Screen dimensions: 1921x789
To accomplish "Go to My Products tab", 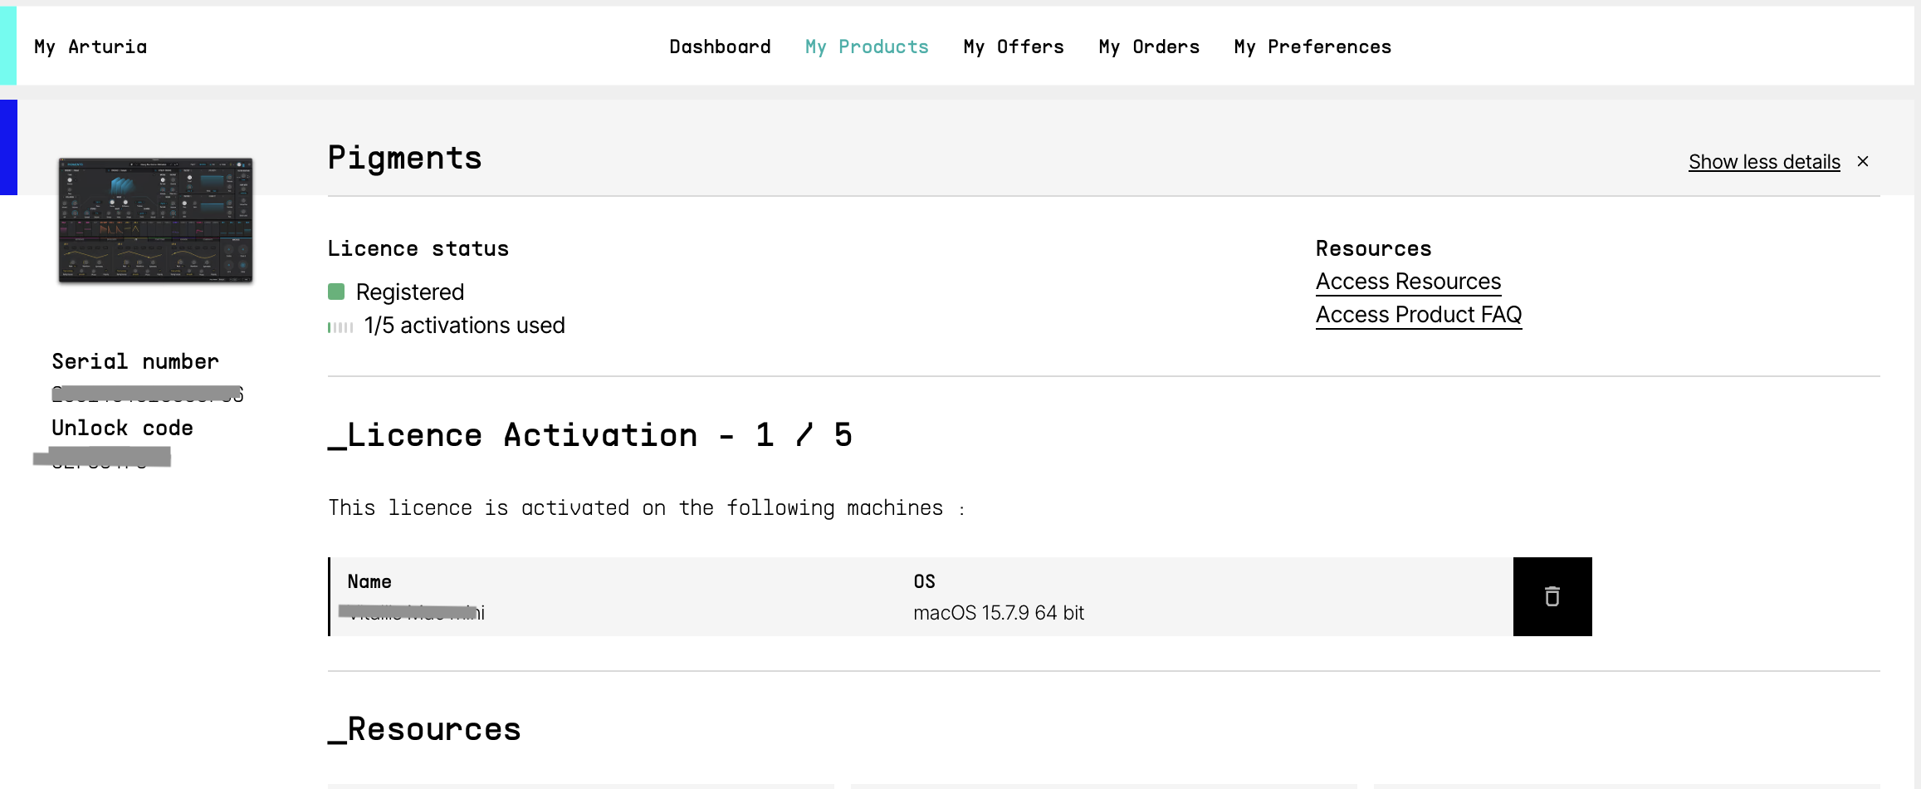I will point(867,47).
